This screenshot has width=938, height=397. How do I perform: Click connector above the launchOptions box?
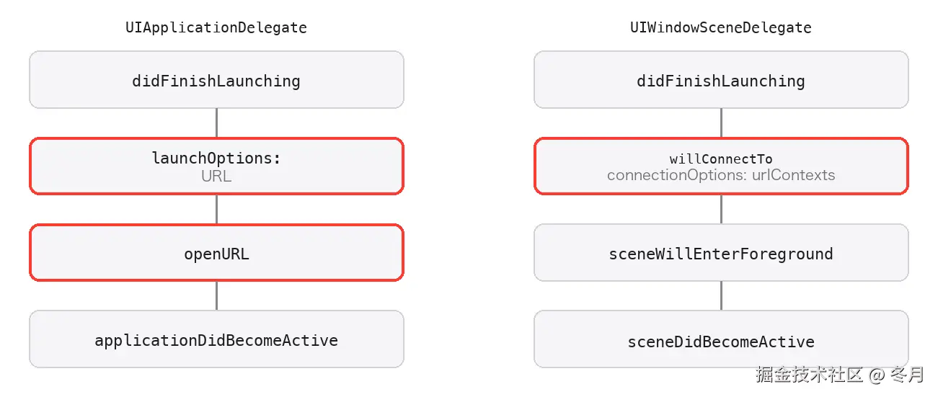tap(216, 122)
